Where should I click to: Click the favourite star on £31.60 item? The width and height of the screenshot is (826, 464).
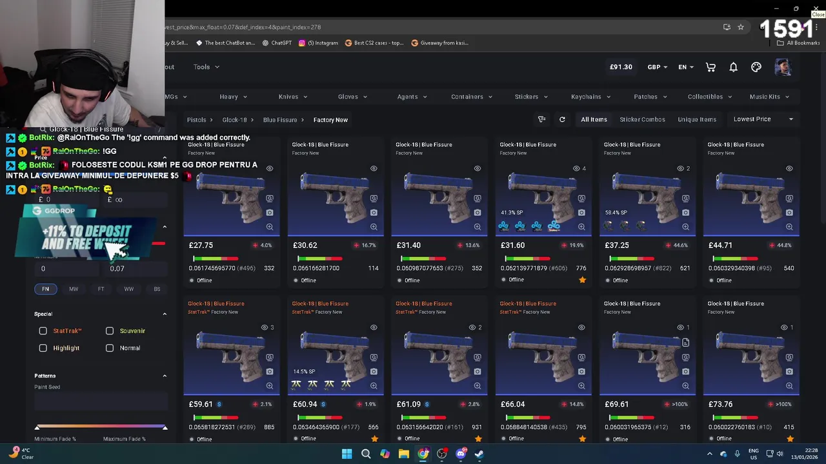(x=582, y=280)
